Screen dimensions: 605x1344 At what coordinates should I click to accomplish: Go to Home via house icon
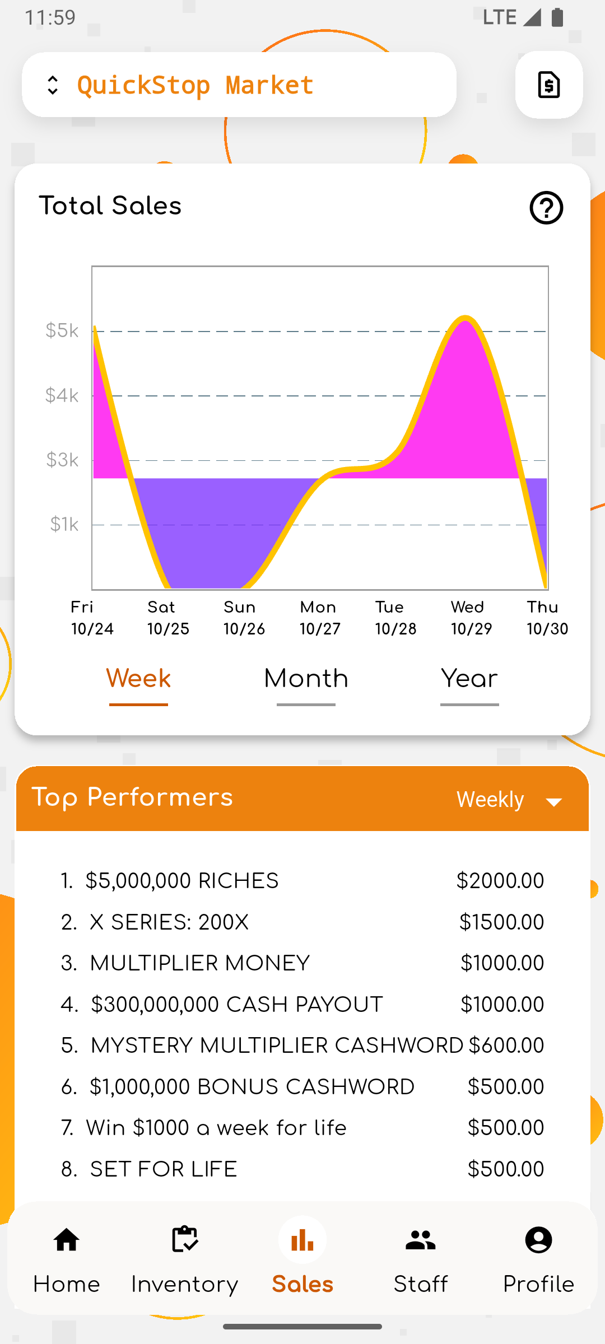(x=66, y=1240)
